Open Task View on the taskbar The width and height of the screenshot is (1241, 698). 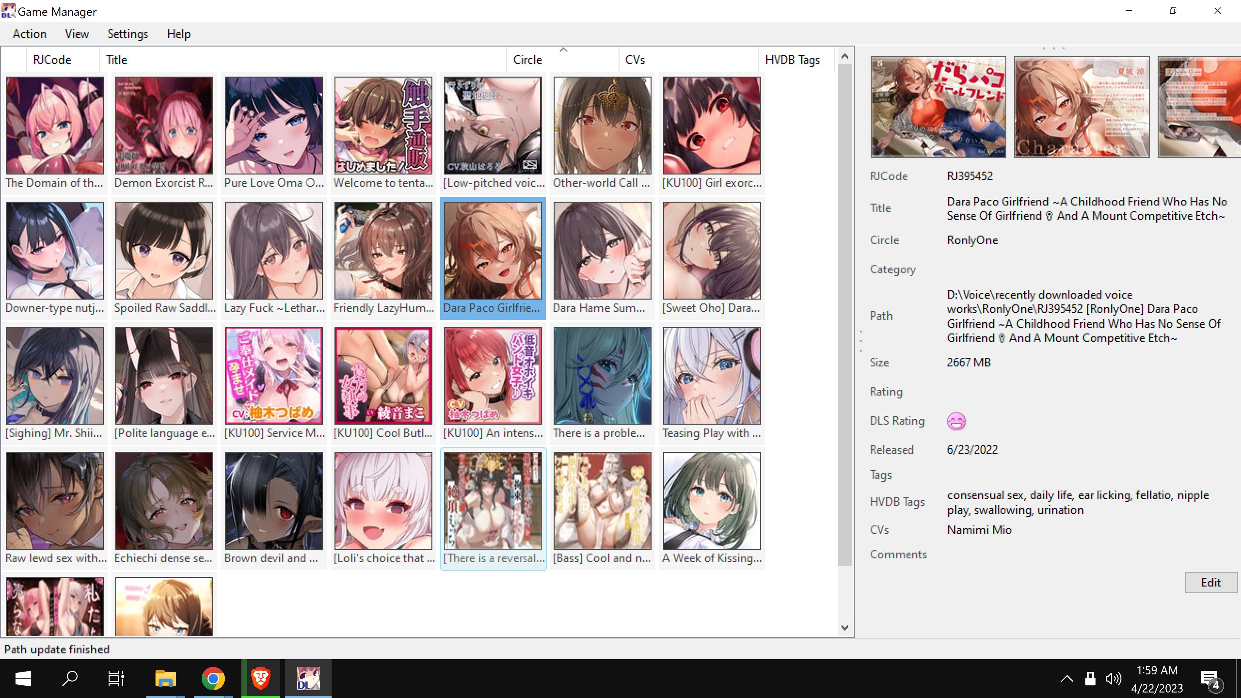(116, 679)
